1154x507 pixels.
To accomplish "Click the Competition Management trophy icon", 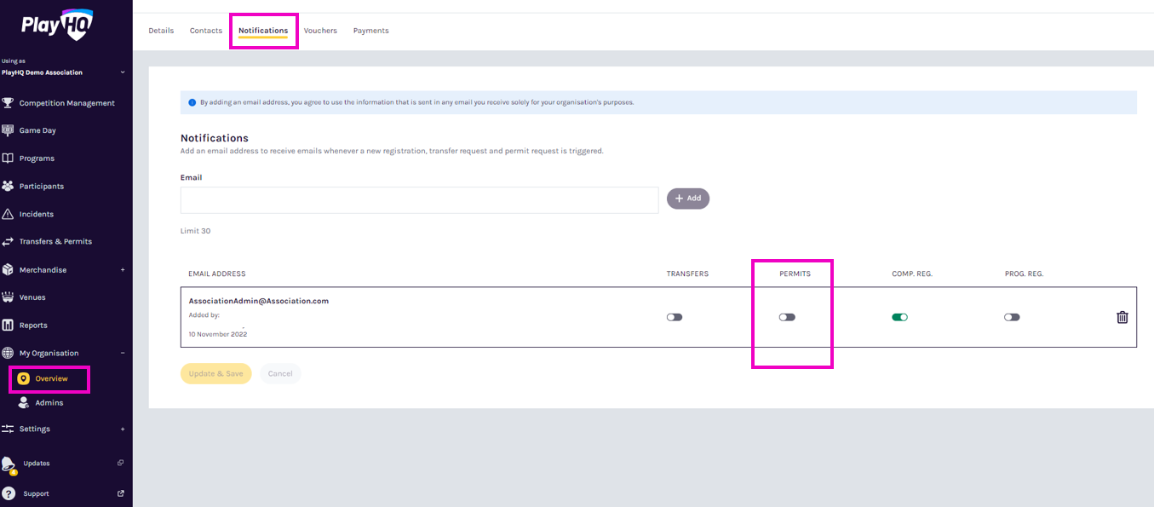I will (8, 103).
